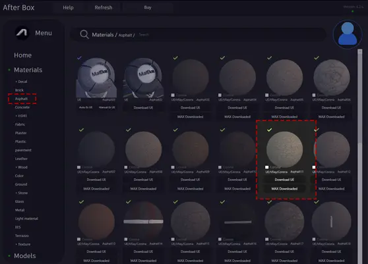Click the green checkmark on Asphalt11

(x=270, y=130)
